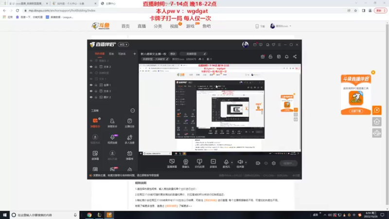This screenshot has height=219, width=389.
Task: Click the open-padlock icon in the app header
Action: [x=270, y=56]
